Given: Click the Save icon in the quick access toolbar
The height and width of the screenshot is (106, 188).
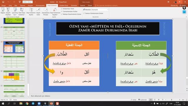Looking at the screenshot, I should 3,2.
